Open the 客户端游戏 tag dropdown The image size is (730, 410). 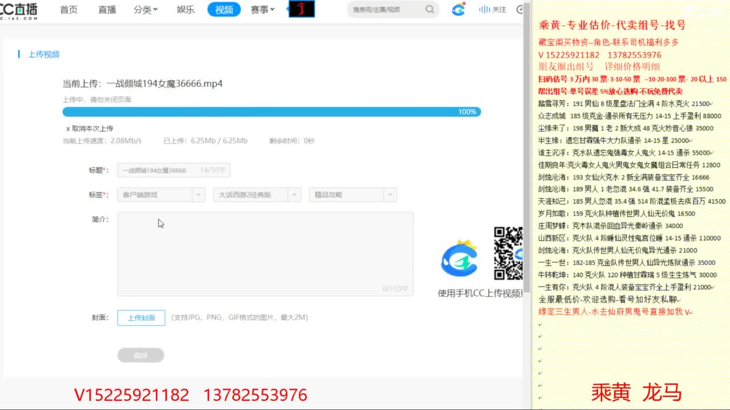(161, 195)
